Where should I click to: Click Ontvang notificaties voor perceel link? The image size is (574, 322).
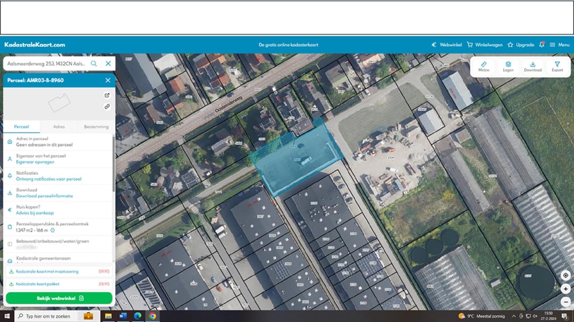49,179
